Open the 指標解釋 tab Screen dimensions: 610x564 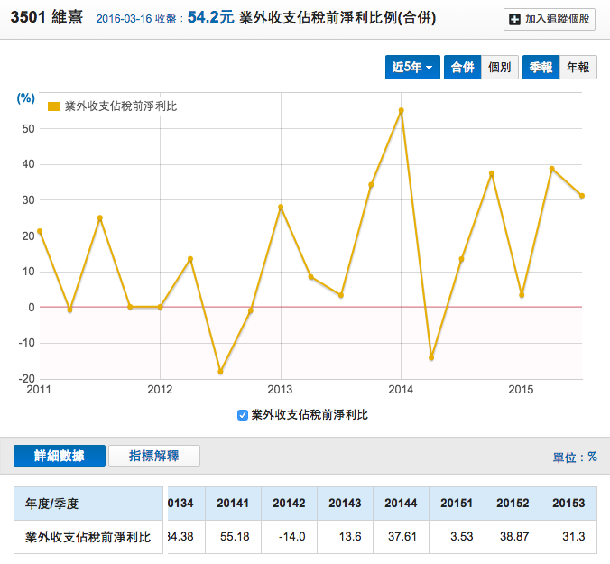point(153,456)
